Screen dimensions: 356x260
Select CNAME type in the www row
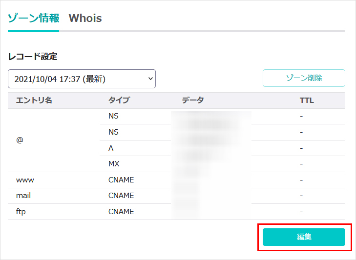121,180
